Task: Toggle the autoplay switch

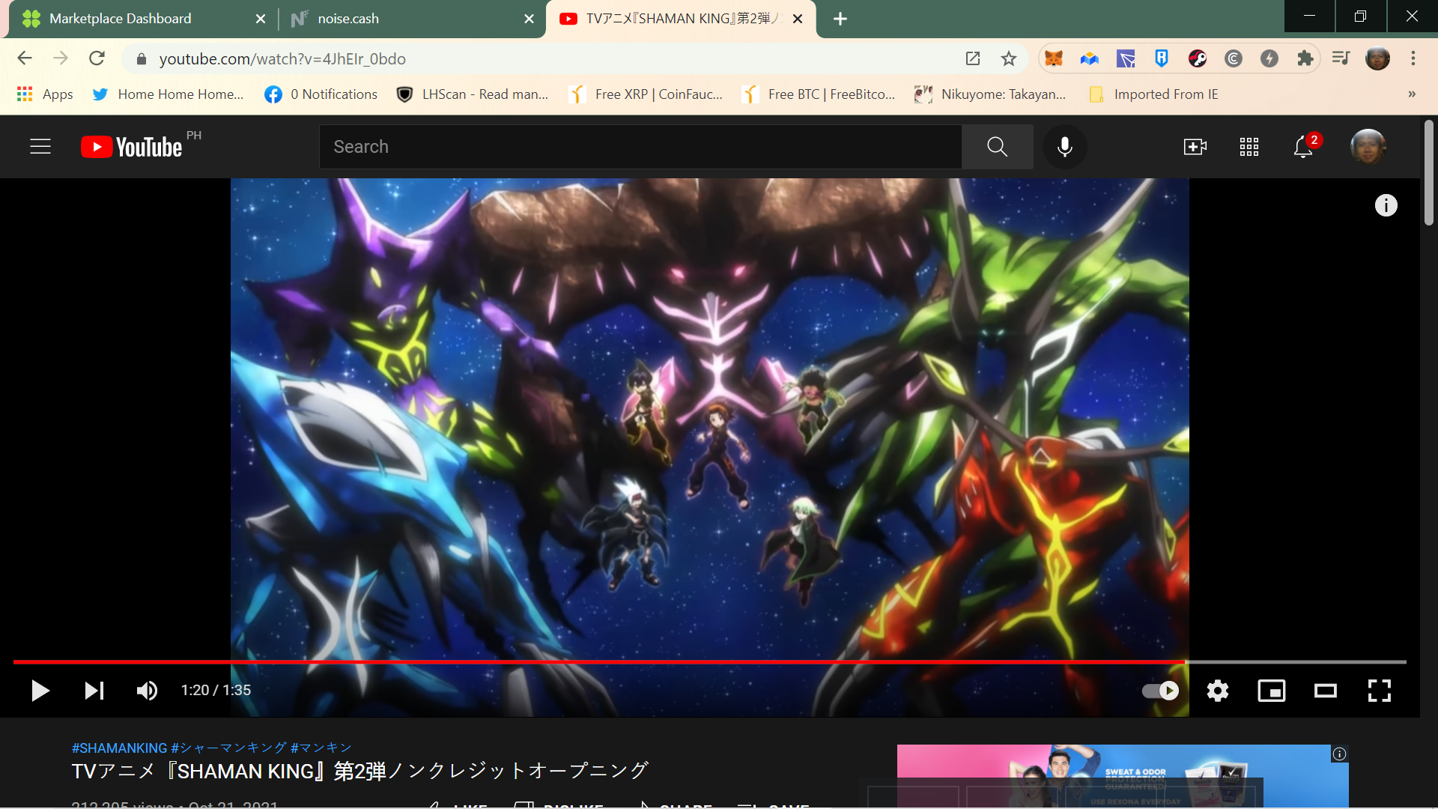Action: pos(1160,691)
